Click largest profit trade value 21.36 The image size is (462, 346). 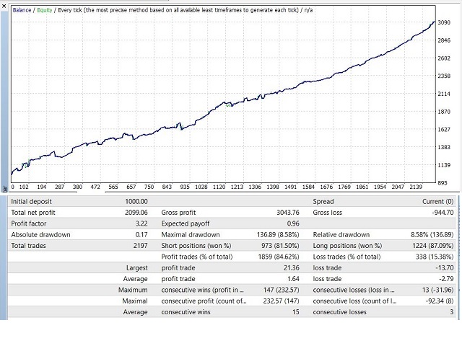[291, 267]
